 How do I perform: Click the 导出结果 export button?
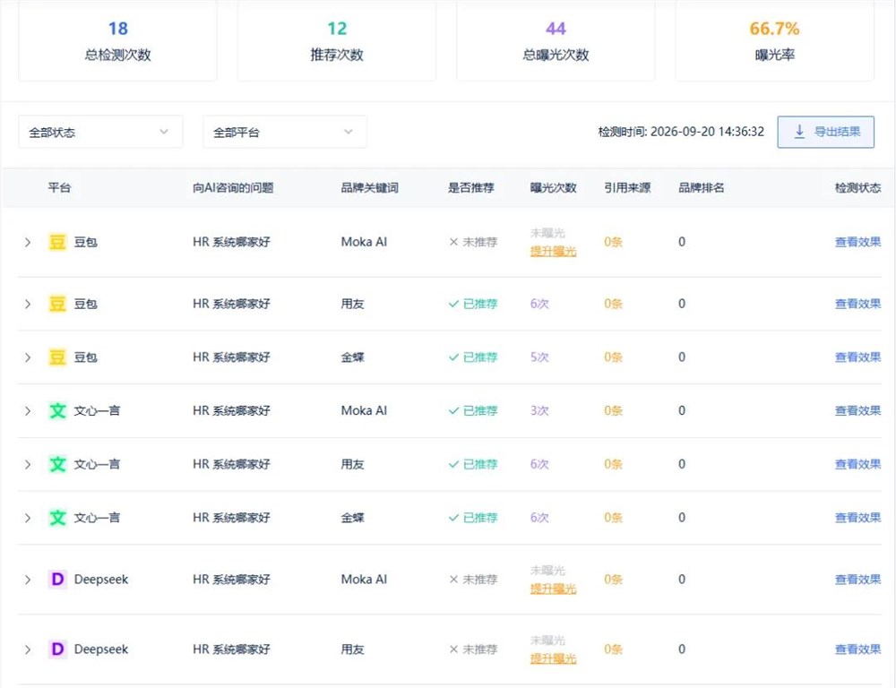coord(826,132)
